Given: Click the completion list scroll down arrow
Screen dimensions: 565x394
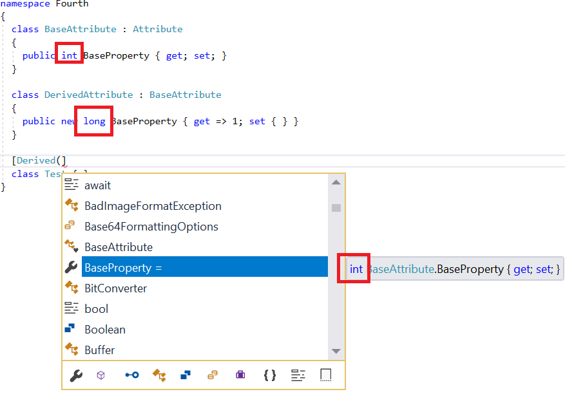Looking at the screenshot, I should [336, 351].
